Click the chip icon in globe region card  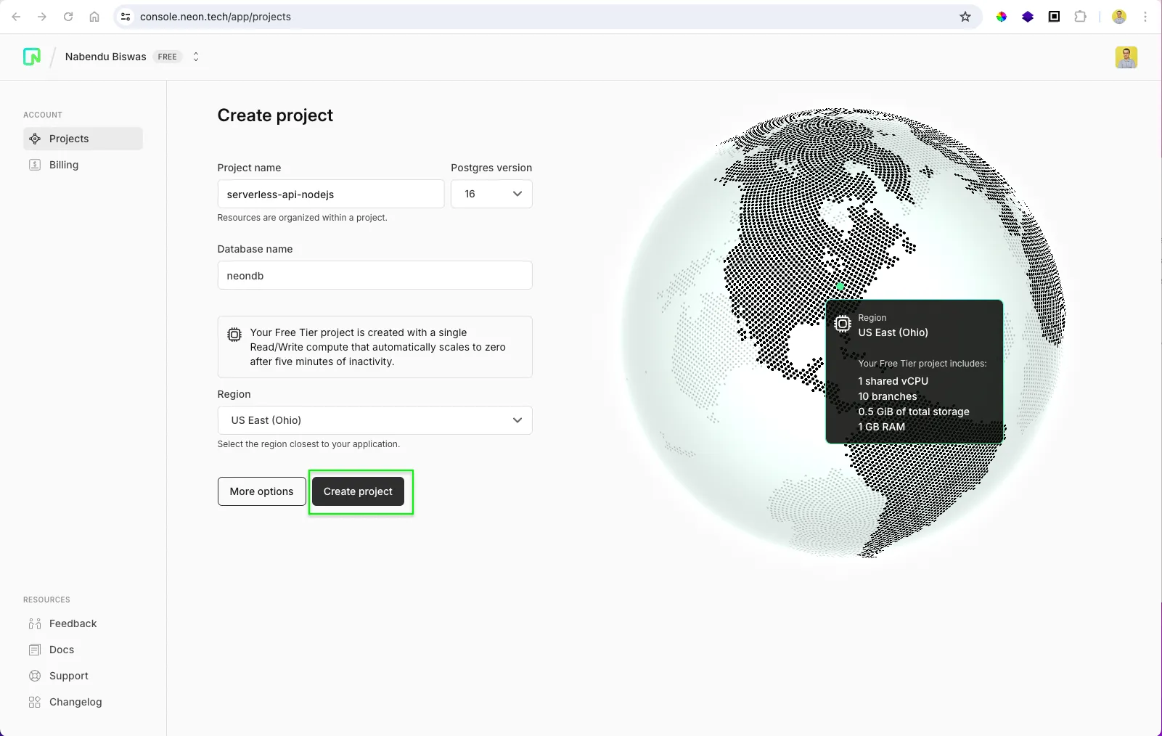click(x=843, y=324)
